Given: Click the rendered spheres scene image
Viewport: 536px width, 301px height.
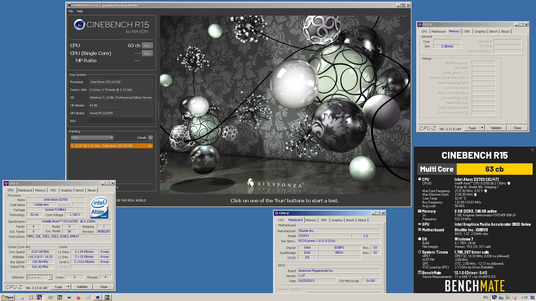Looking at the screenshot, I should coord(285,105).
